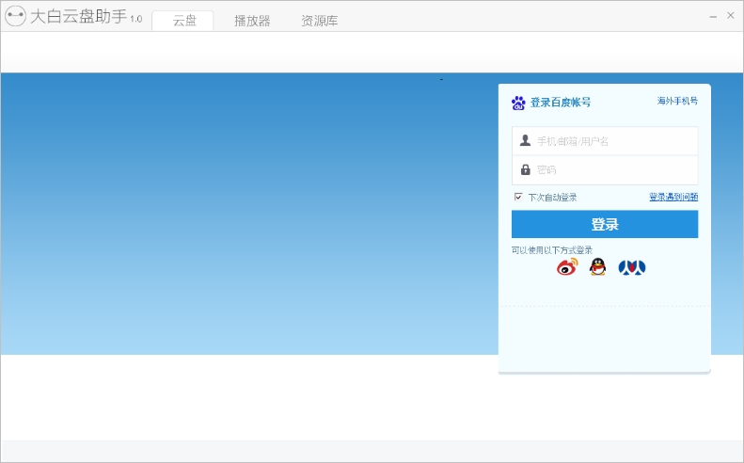Log in with Sina Weibo icon

point(567,267)
